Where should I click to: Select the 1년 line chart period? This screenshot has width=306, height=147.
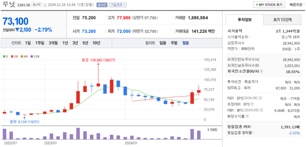[65, 43]
